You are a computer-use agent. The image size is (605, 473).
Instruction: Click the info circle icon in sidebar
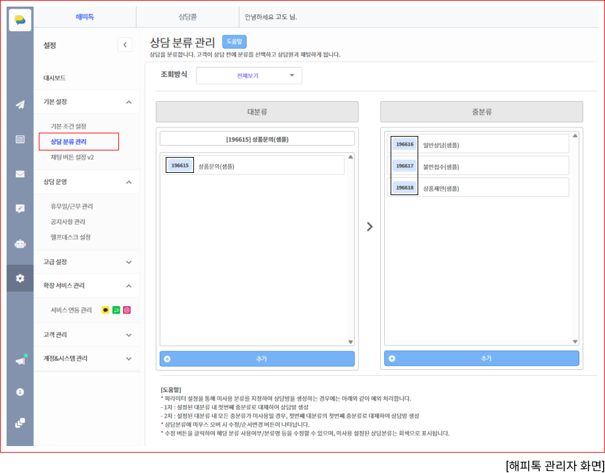(x=20, y=392)
